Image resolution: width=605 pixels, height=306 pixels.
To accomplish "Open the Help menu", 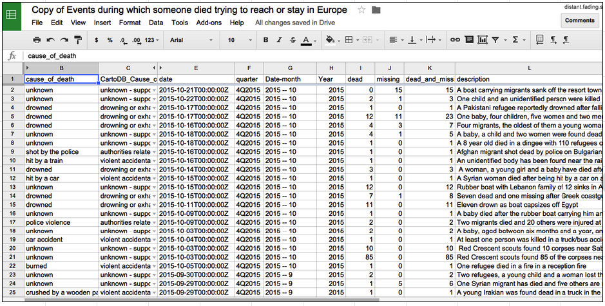I will (x=236, y=23).
